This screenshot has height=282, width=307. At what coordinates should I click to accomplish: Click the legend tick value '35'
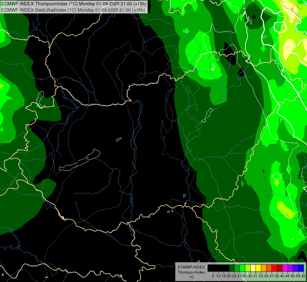[x=267, y=276]
